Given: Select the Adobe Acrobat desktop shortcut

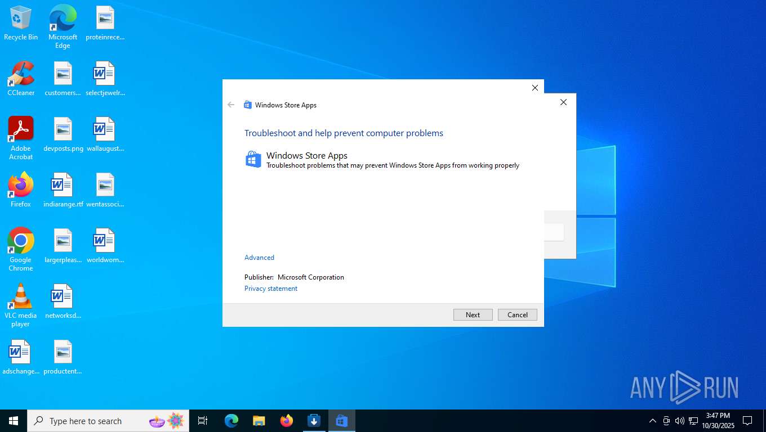Looking at the screenshot, I should 21,138.
